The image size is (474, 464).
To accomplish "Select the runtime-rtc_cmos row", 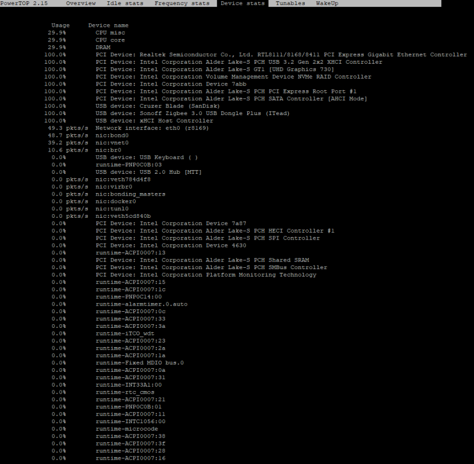I will (103, 392).
